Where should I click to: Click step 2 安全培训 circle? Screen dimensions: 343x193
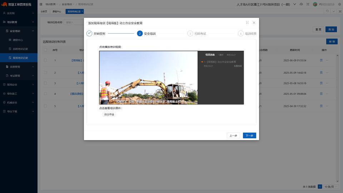tap(140, 34)
